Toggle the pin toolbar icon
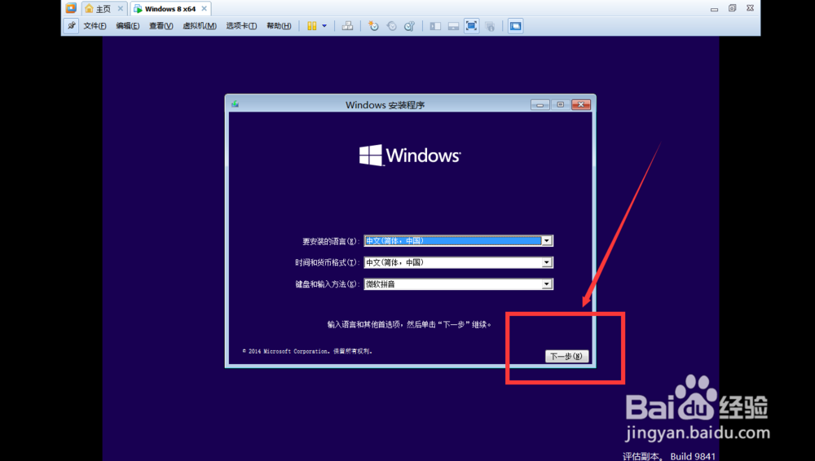Image resolution: width=815 pixels, height=461 pixels. pos(71,25)
